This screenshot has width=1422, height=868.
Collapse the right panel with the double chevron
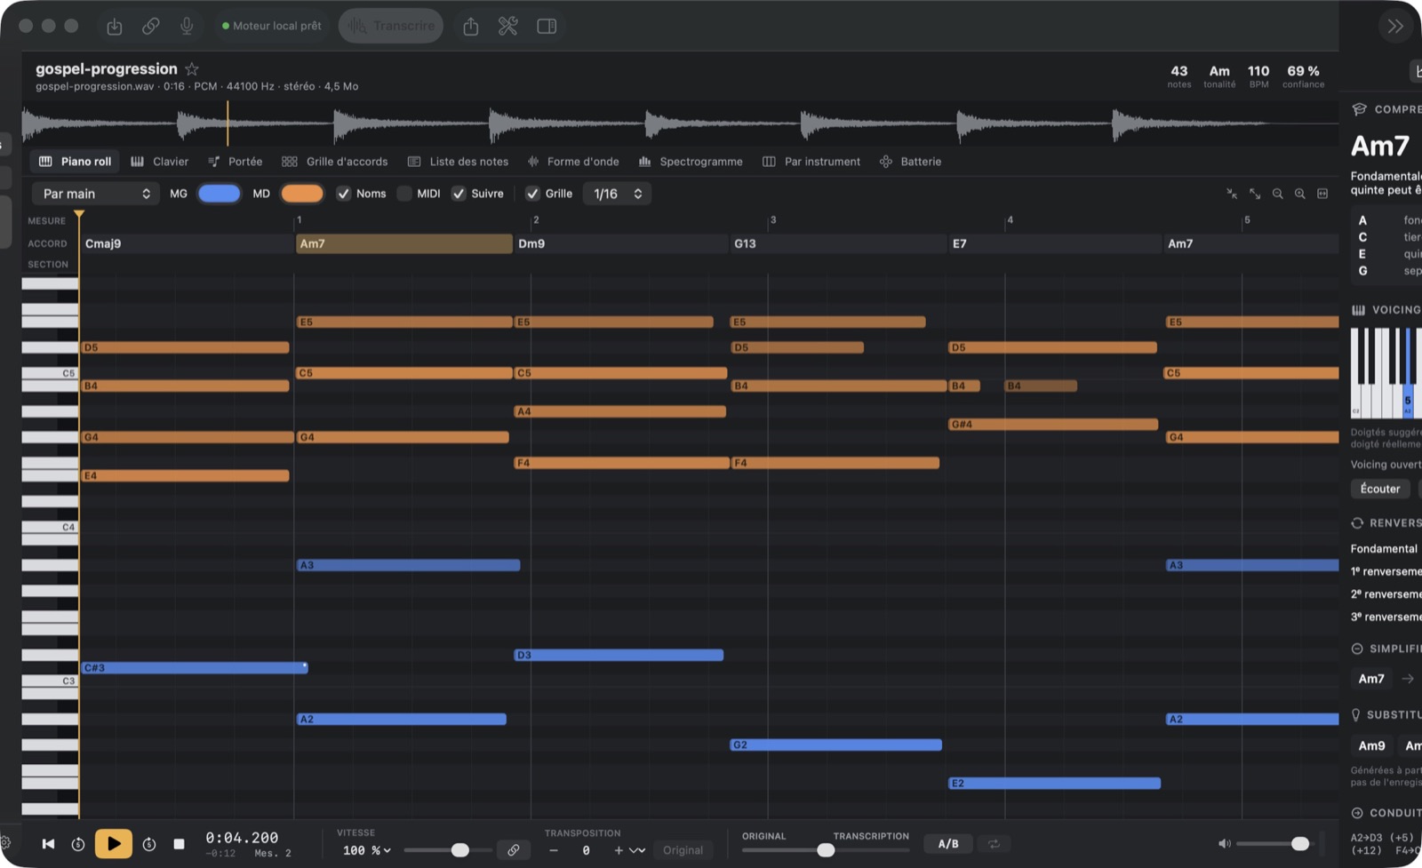click(1395, 27)
